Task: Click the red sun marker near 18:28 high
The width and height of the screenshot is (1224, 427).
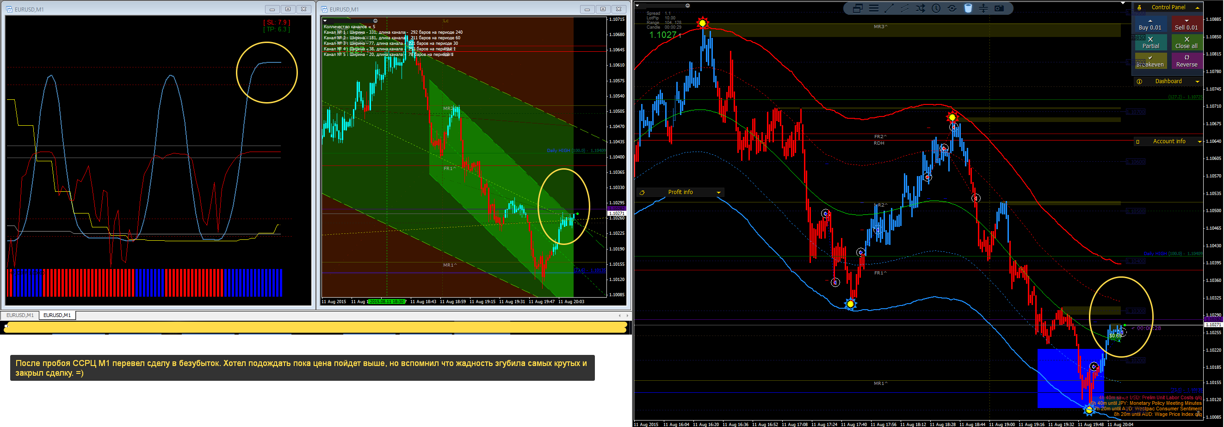Action: coord(952,117)
